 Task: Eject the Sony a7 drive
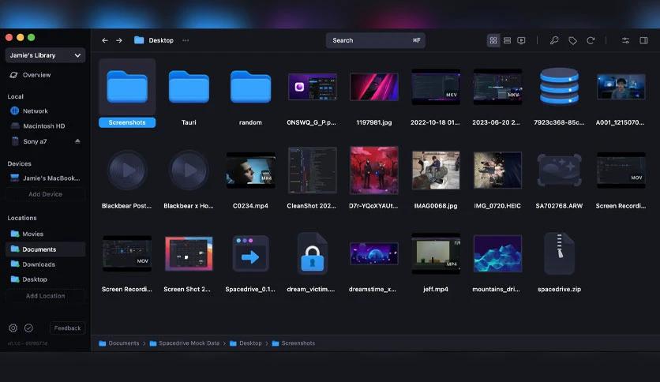click(x=77, y=141)
